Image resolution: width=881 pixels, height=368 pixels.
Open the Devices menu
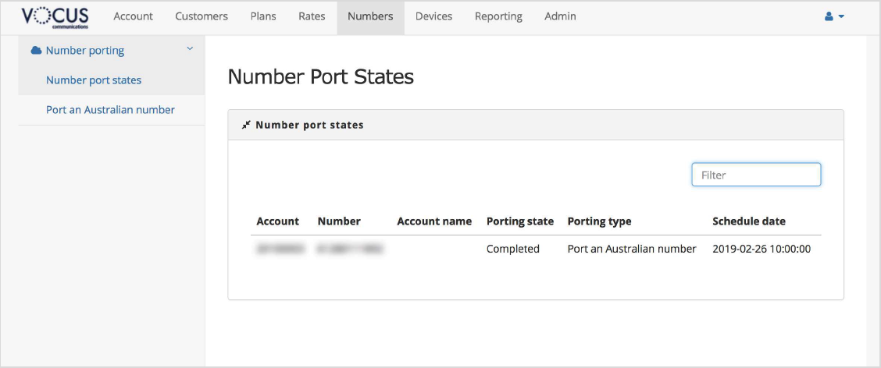(x=433, y=16)
